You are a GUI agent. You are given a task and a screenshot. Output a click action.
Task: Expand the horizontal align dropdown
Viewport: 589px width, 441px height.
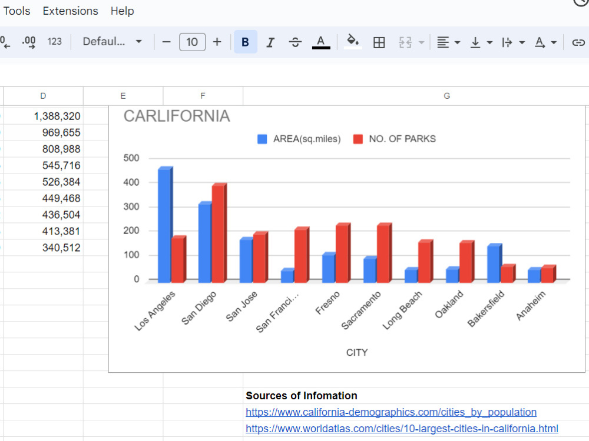pos(448,42)
